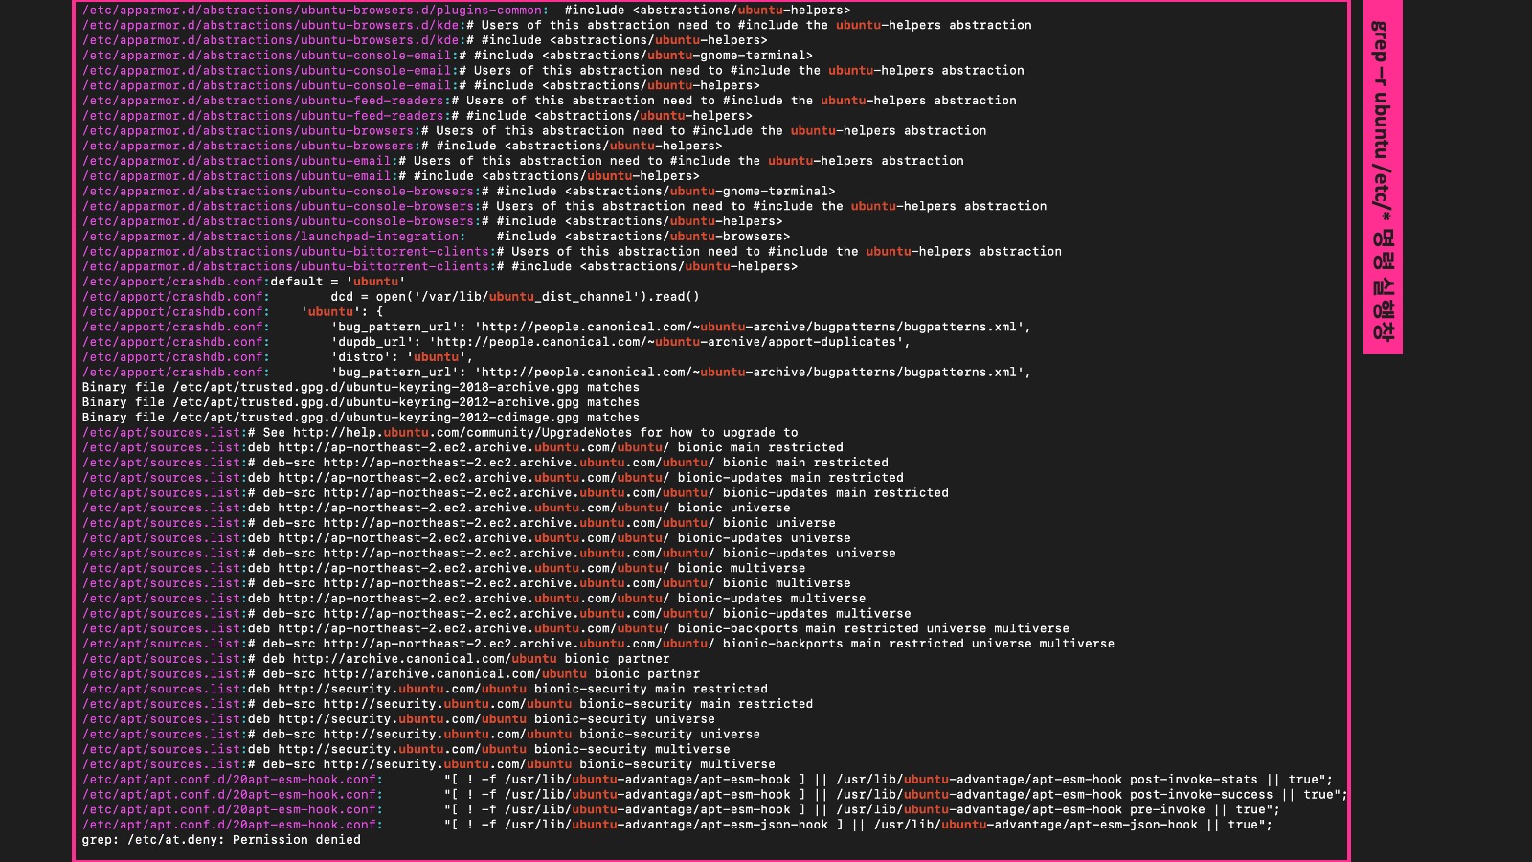Select sources.list '# deb' archive.canonical.com 'bionic partner' line

click(x=376, y=659)
